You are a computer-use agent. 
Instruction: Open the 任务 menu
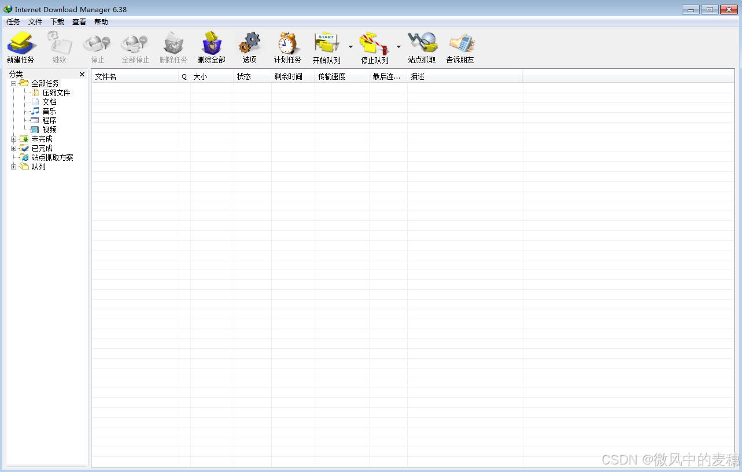(13, 22)
